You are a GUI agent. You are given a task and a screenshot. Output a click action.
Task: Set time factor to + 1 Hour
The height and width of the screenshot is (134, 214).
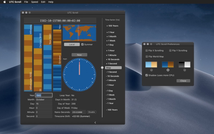(x=110, y=50)
